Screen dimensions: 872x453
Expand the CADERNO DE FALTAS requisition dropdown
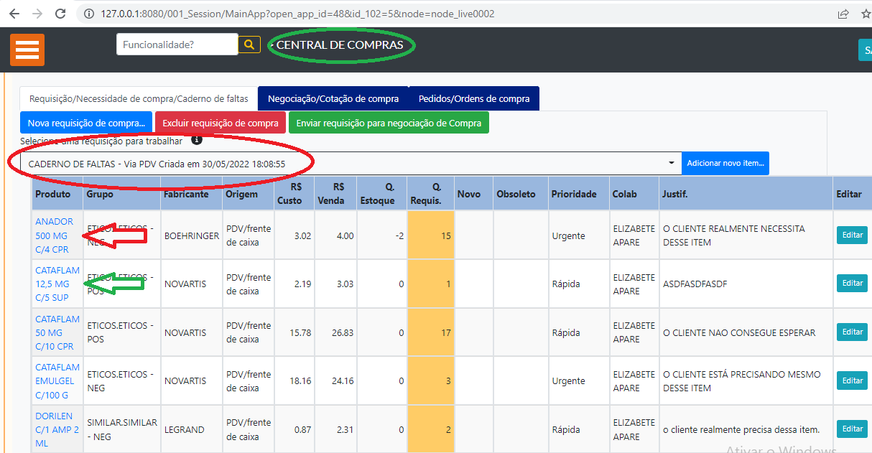coord(671,164)
